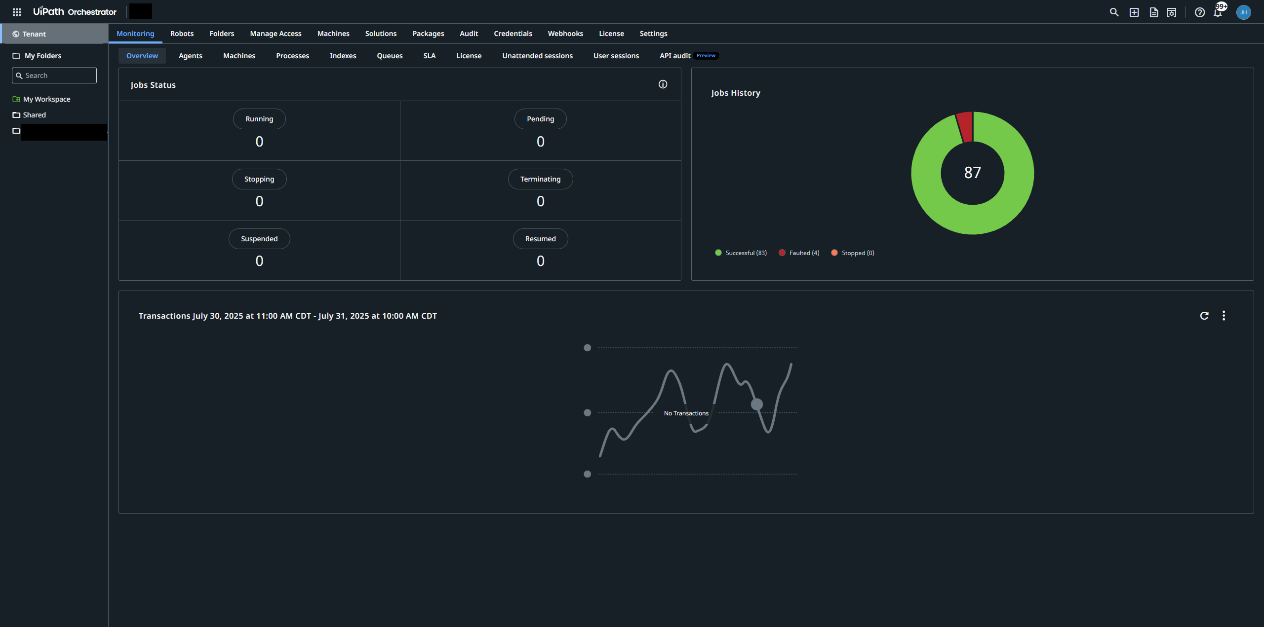Open the app launcher grid icon

click(x=17, y=12)
